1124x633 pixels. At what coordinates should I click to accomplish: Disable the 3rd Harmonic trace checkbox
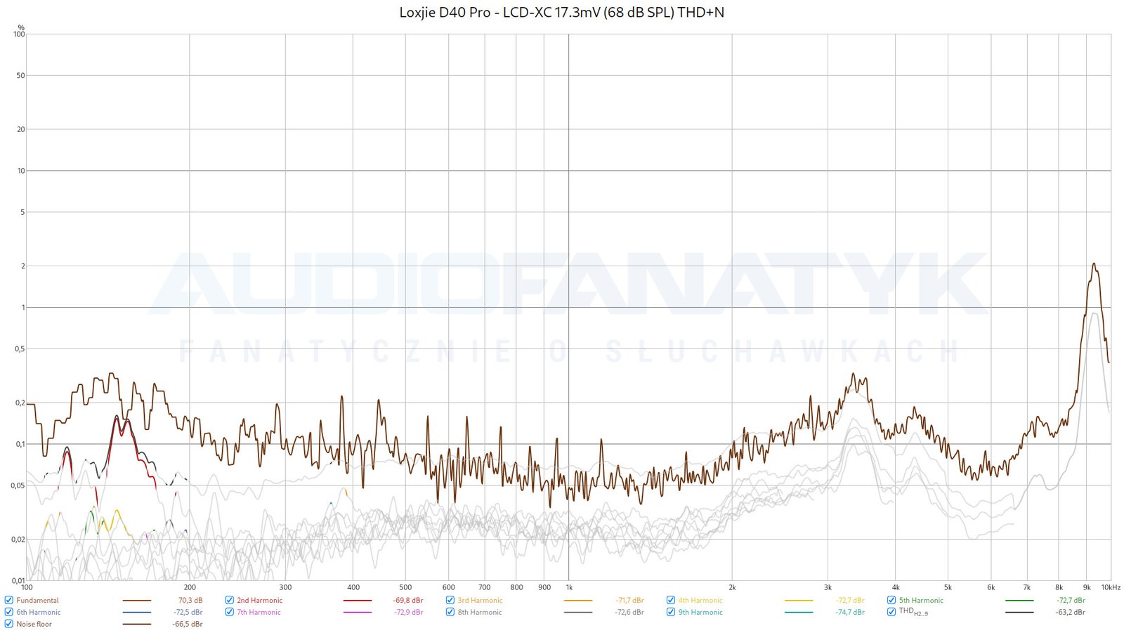[450, 600]
